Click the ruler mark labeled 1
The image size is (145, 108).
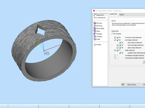coord(8,106)
